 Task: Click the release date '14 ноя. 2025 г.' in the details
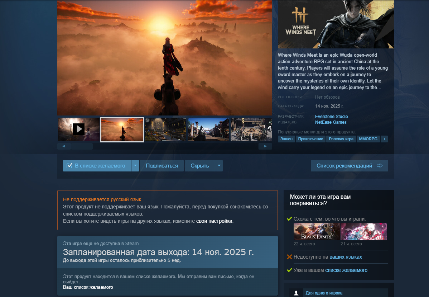329,106
